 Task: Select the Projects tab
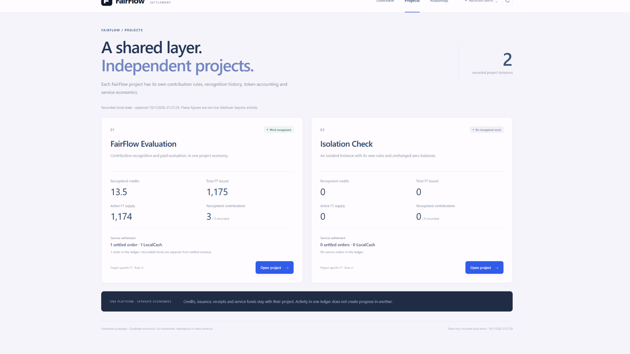(x=412, y=2)
